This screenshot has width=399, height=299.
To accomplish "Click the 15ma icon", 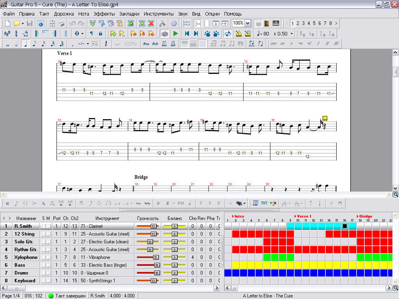I will [x=164, y=44].
